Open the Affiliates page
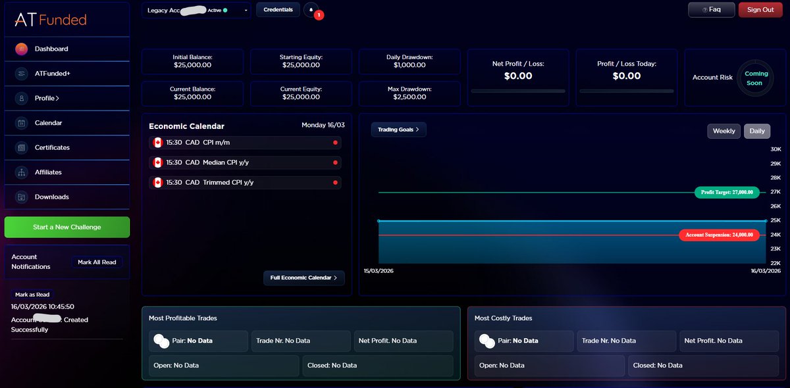Screen dimensions: 790x388 point(68,172)
